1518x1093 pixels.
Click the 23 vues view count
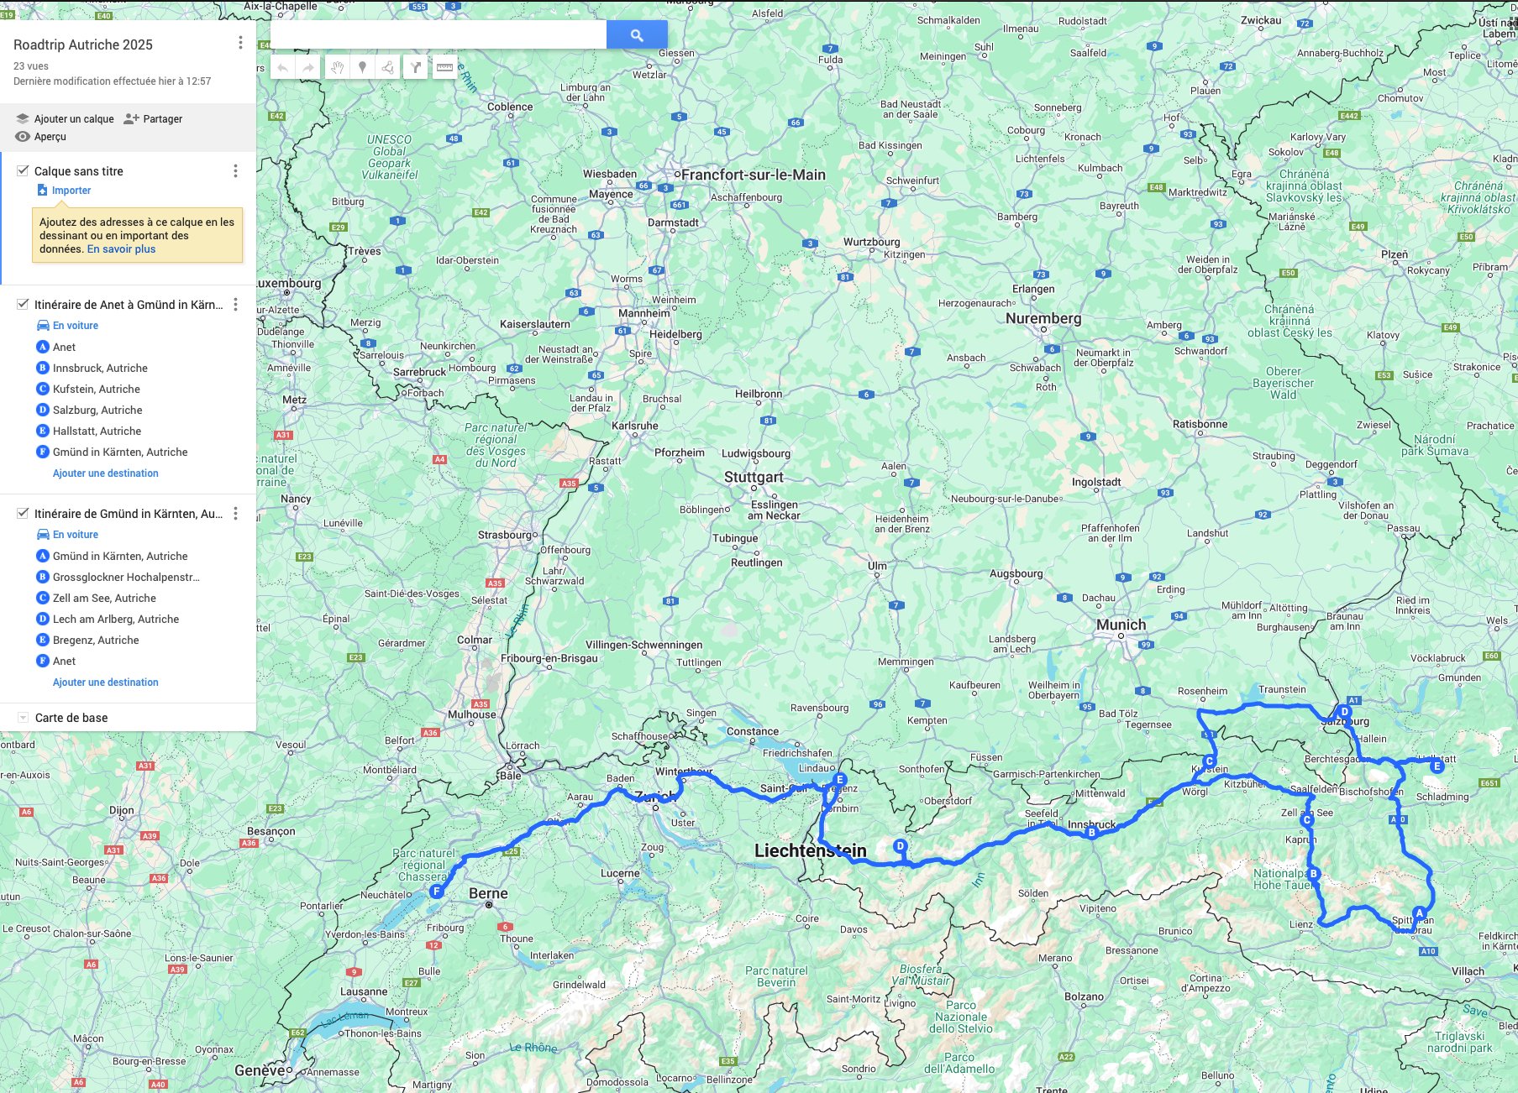pyautogui.click(x=31, y=66)
